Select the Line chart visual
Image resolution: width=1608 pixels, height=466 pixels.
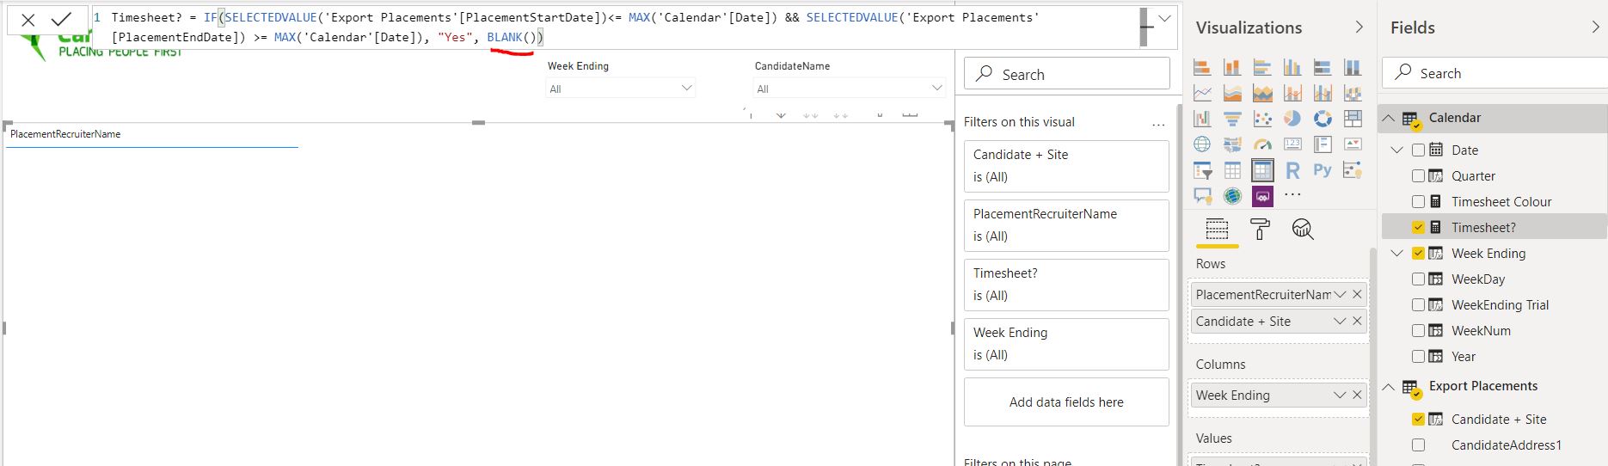pyautogui.click(x=1202, y=93)
